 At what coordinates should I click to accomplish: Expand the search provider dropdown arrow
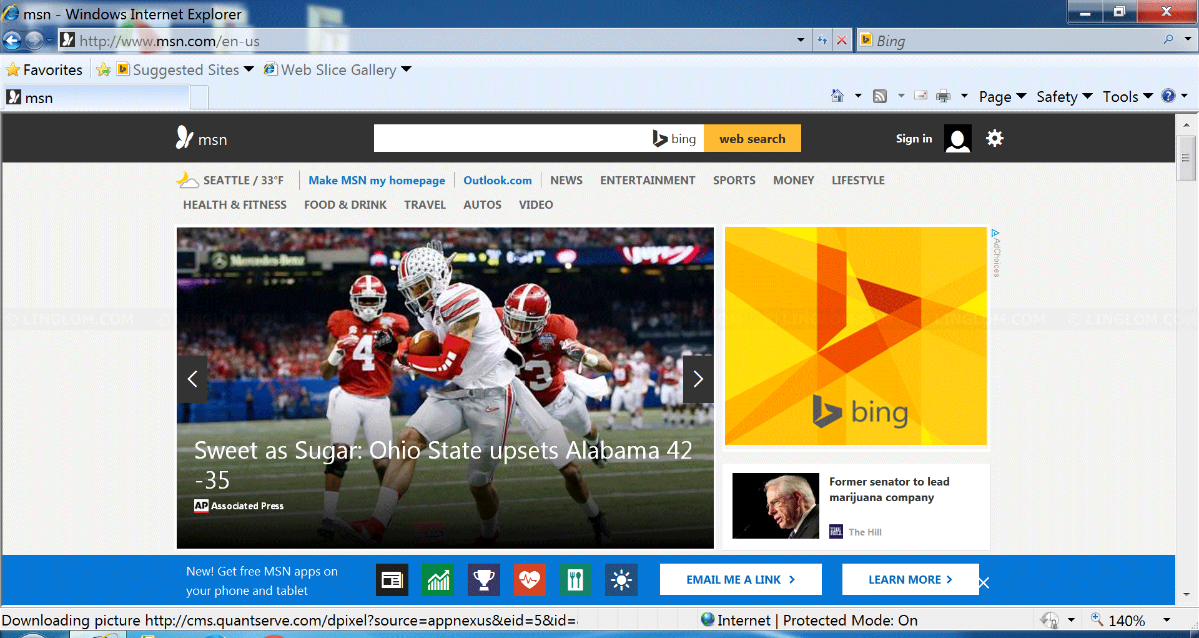point(1188,39)
